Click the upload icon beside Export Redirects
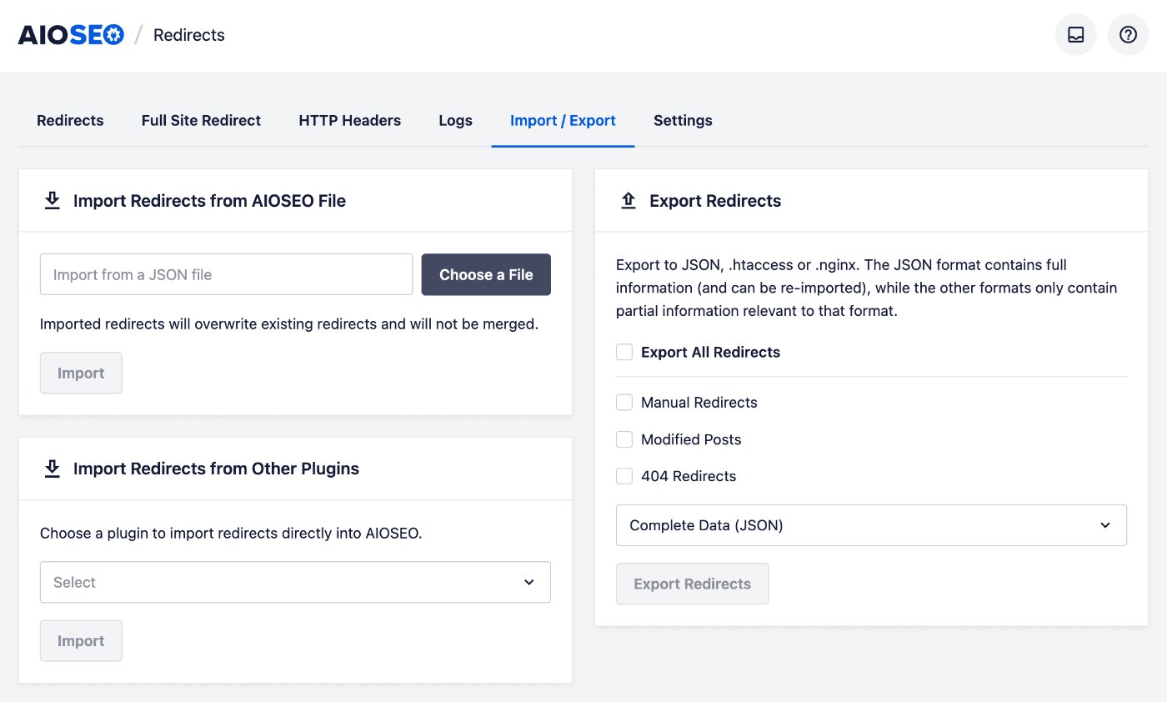1167x702 pixels. [x=629, y=200]
